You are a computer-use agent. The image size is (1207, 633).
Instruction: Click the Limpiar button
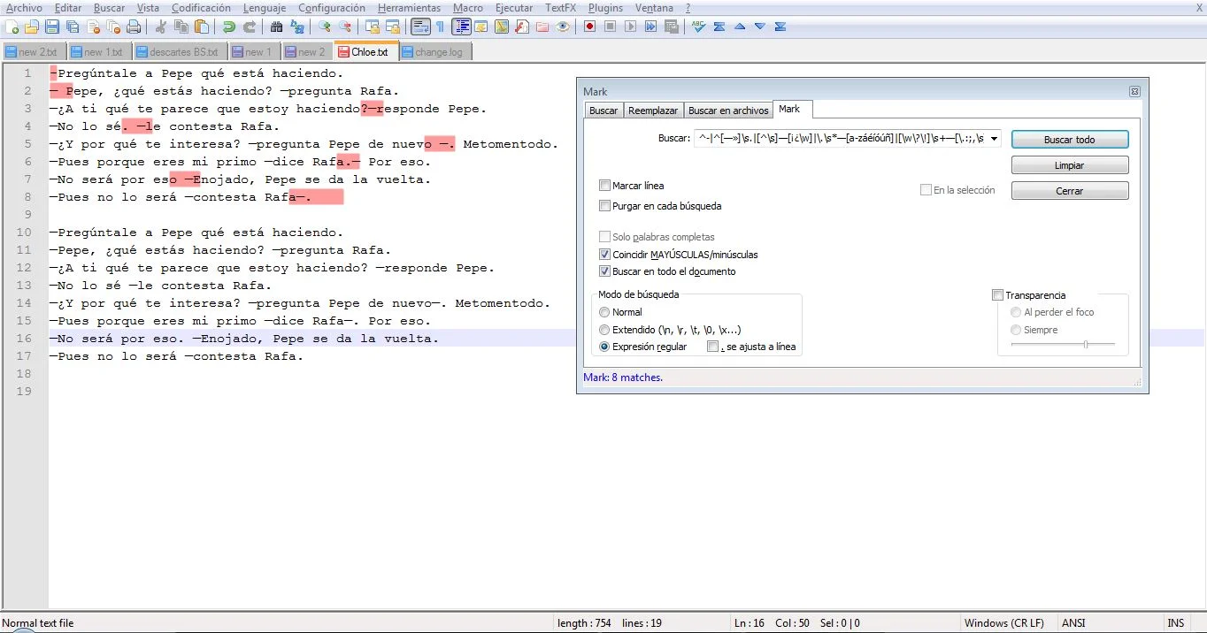point(1070,165)
